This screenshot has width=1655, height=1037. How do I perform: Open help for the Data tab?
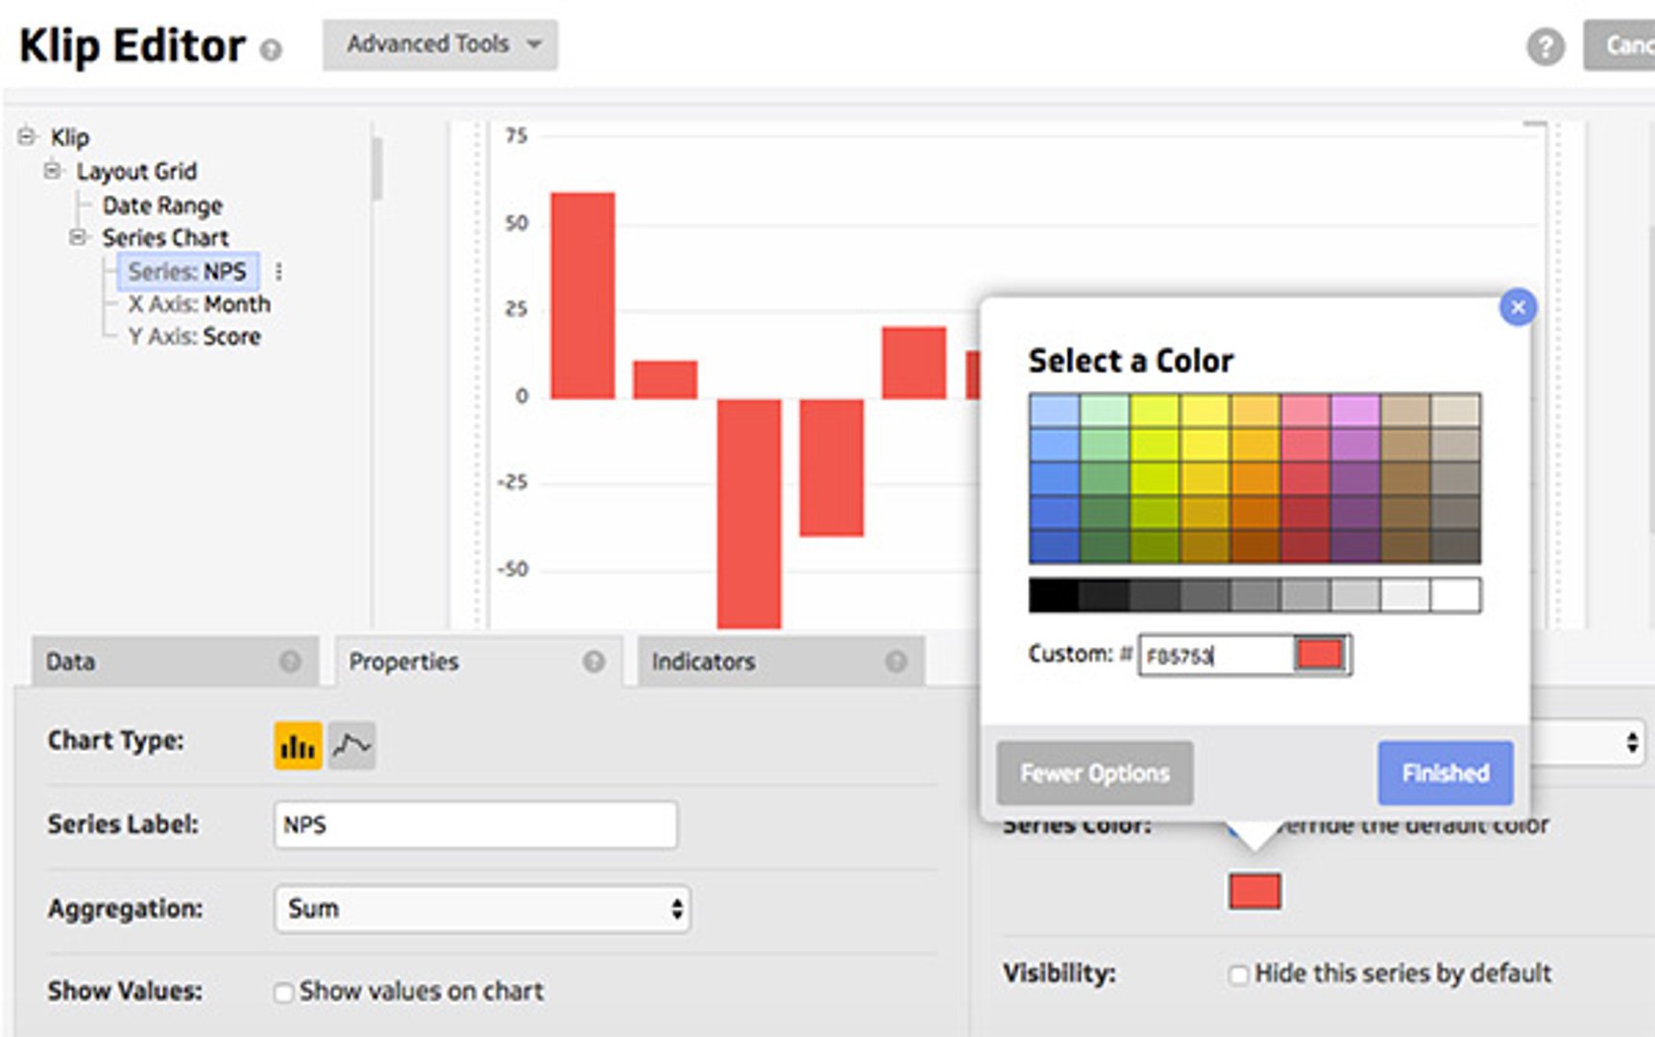[288, 661]
